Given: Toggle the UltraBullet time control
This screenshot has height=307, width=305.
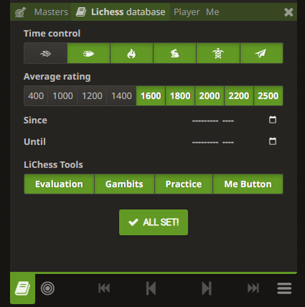Looking at the screenshot, I should pos(45,53).
